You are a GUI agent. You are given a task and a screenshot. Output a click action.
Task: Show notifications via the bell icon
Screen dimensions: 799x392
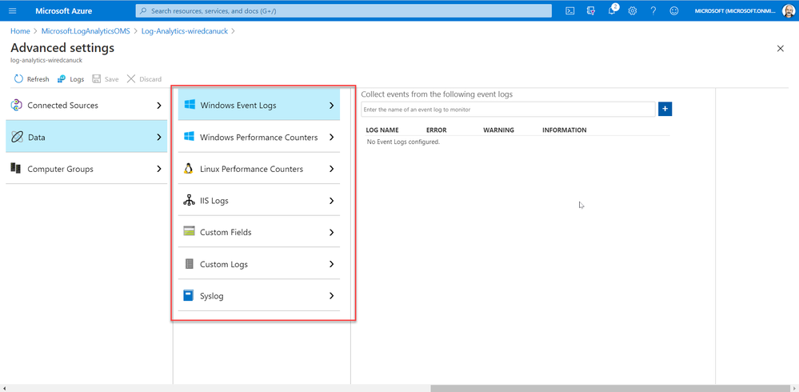613,10
